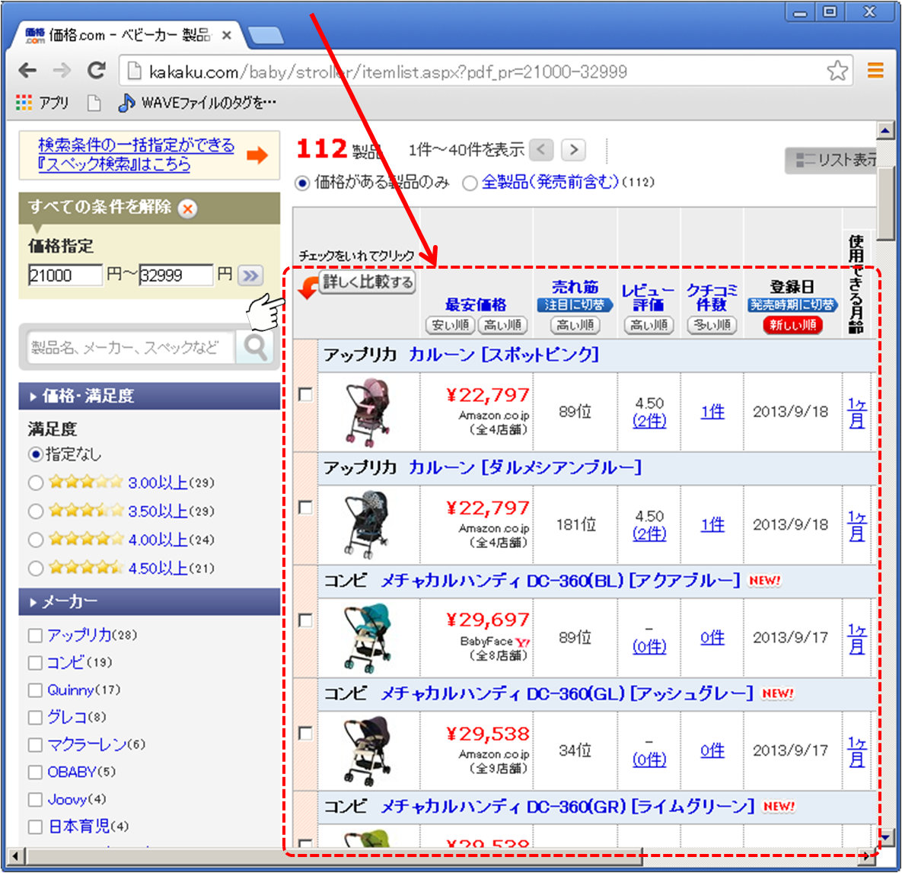Open the Chrome hamburger menu

tap(876, 71)
